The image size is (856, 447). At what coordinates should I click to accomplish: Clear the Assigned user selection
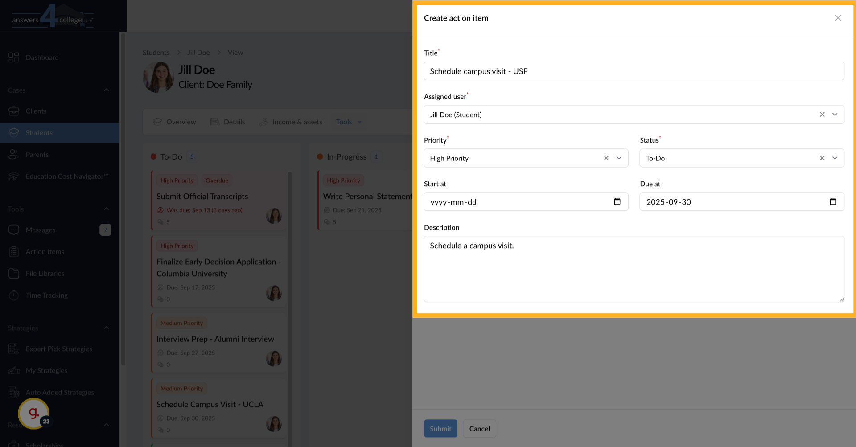coord(822,115)
